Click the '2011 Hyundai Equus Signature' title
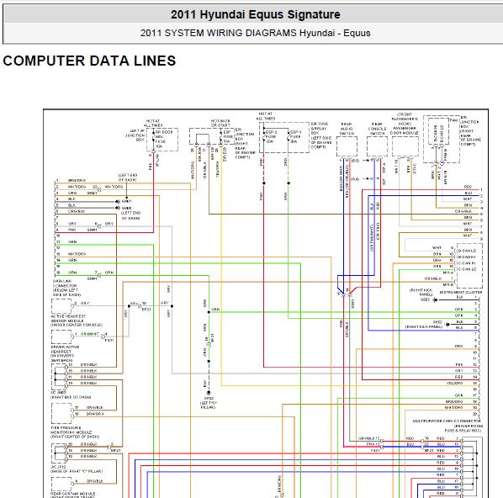 256,14
